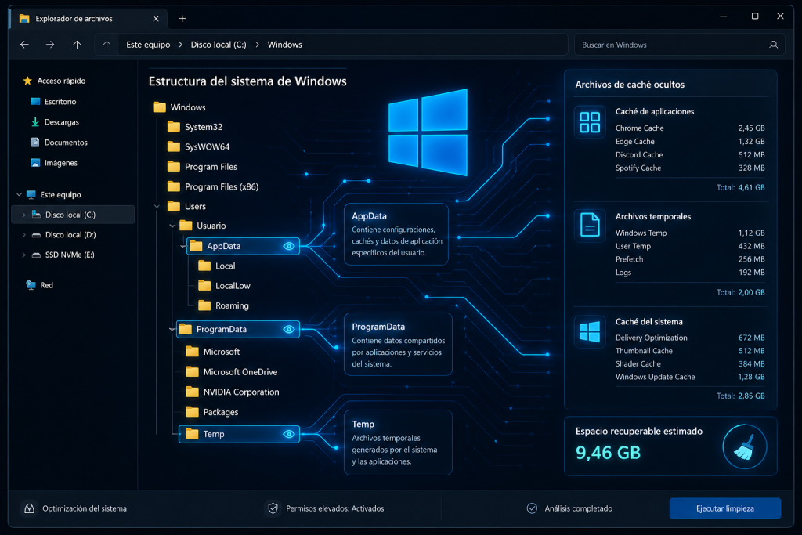Click the Chrome Cache row
802x535 pixels.
(690, 128)
